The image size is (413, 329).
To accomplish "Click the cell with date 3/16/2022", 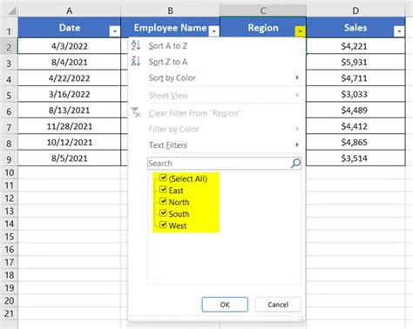I will (x=69, y=94).
